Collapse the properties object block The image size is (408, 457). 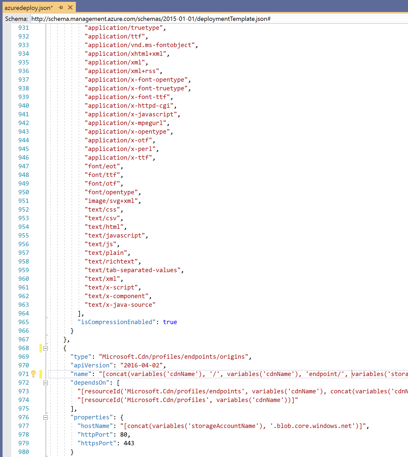click(46, 417)
